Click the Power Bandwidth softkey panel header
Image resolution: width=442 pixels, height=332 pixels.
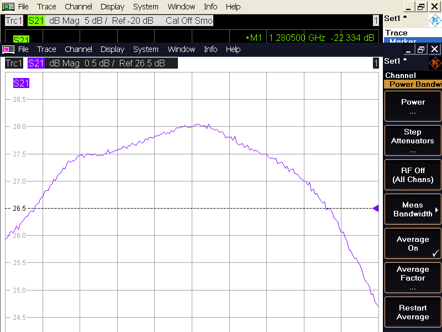(x=413, y=85)
